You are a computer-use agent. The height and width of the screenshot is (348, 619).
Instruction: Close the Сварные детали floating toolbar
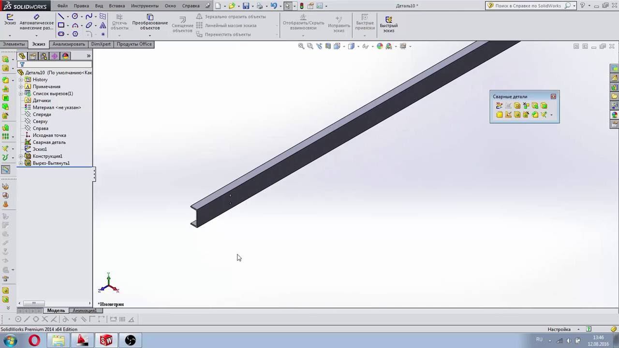coord(553,97)
